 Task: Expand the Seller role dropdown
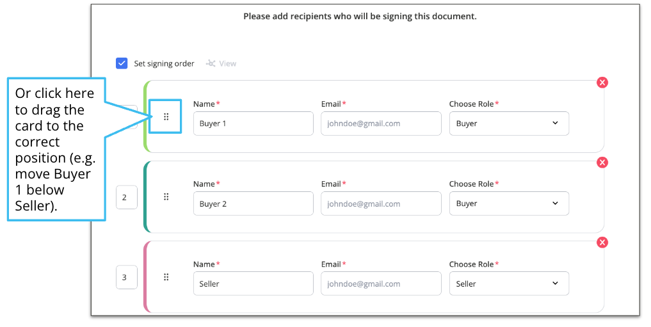click(509, 283)
